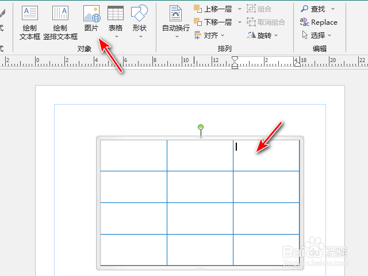
Task: Click the hourglass indent marker on ruler
Action: pyautogui.click(x=235, y=63)
